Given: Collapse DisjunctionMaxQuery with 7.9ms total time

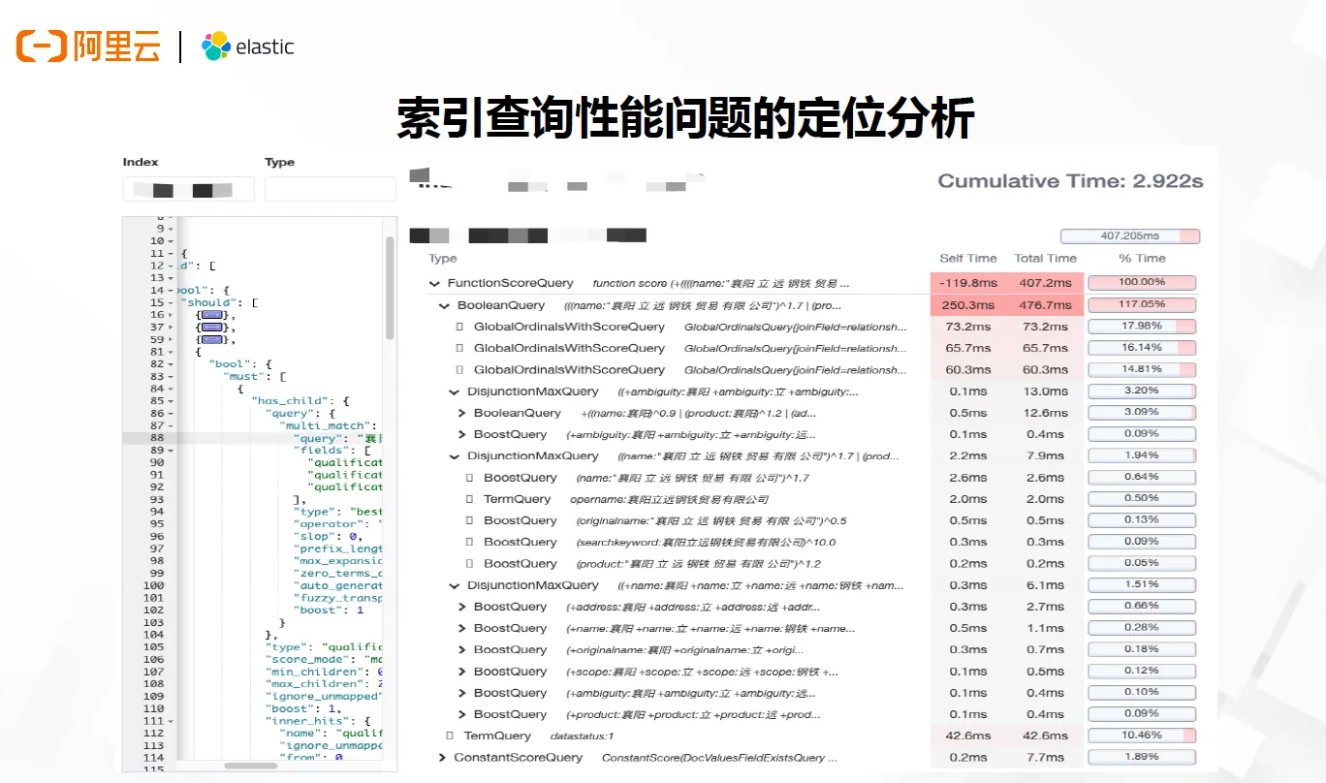Looking at the screenshot, I should click(454, 455).
